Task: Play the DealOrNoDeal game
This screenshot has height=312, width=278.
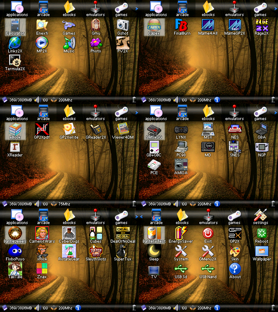Action: tap(123, 235)
